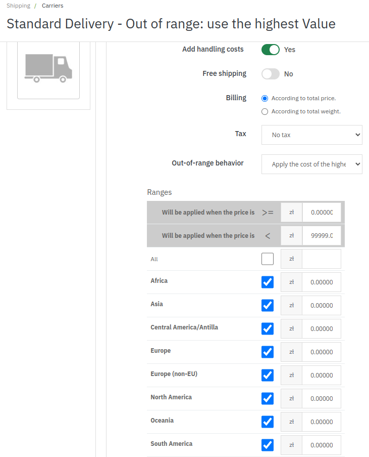369x457 pixels.
Task: Select billing According to total weight
Action: pos(265,112)
